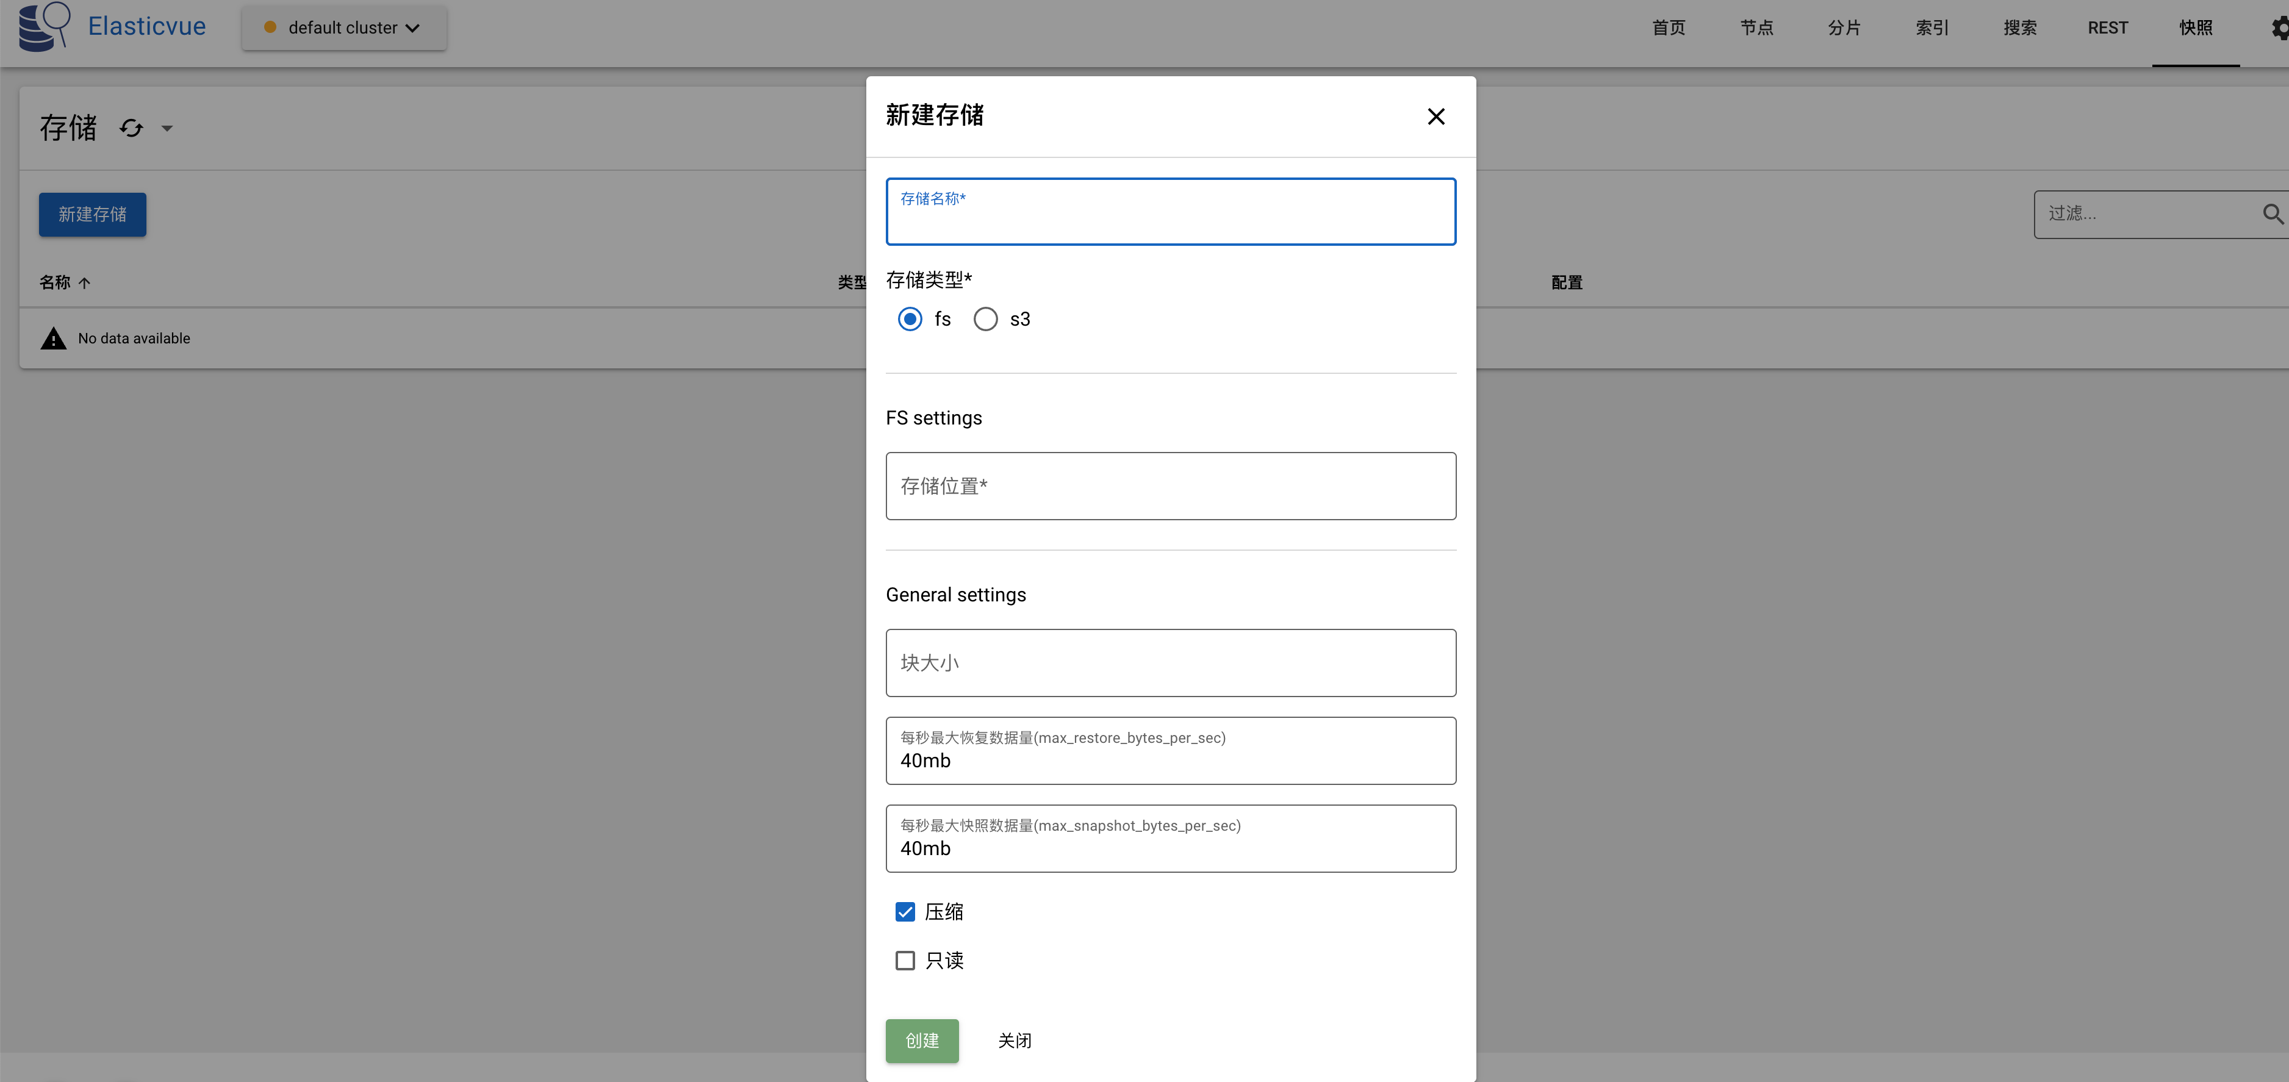The height and width of the screenshot is (1082, 2289).
Task: Focus the 存储位置 input field
Action: [1170, 486]
